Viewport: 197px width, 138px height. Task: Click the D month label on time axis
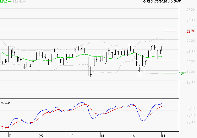(x=10, y=136)
